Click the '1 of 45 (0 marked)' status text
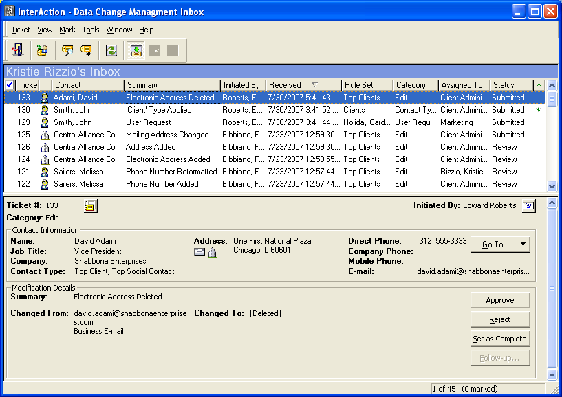 coord(465,389)
